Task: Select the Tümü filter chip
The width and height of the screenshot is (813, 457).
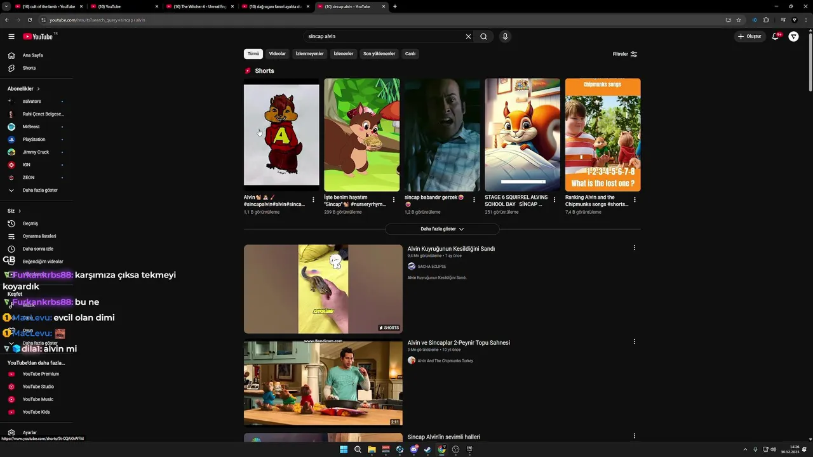Action: pyautogui.click(x=253, y=54)
